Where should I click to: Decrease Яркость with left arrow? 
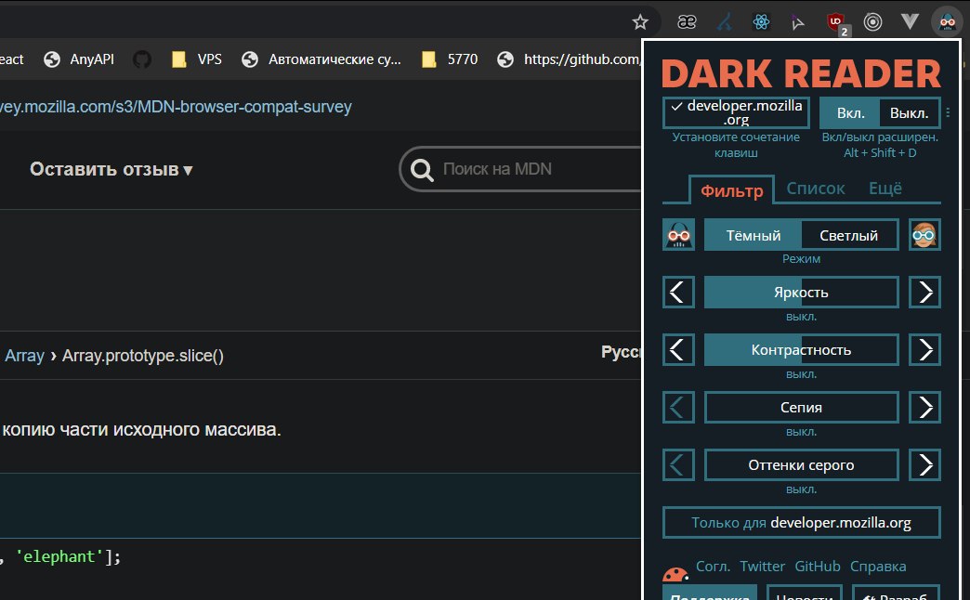click(678, 292)
